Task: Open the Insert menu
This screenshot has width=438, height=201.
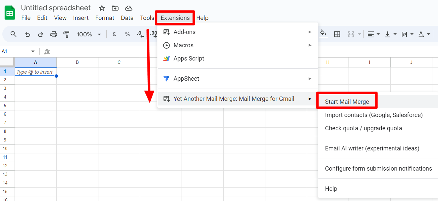Action: (81, 18)
